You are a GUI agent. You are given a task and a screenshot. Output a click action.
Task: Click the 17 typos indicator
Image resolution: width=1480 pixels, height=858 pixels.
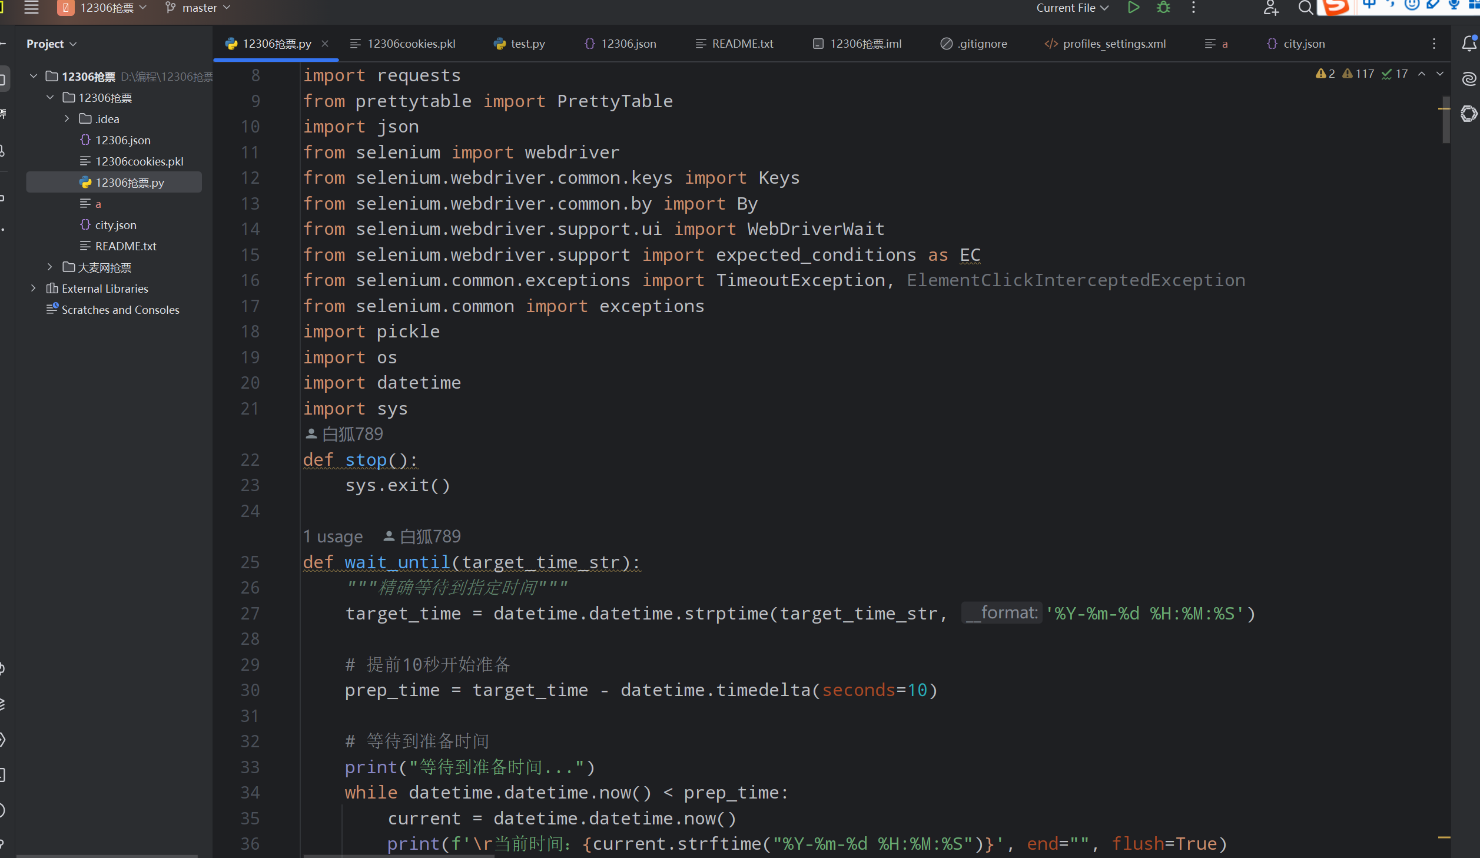[x=1395, y=74]
